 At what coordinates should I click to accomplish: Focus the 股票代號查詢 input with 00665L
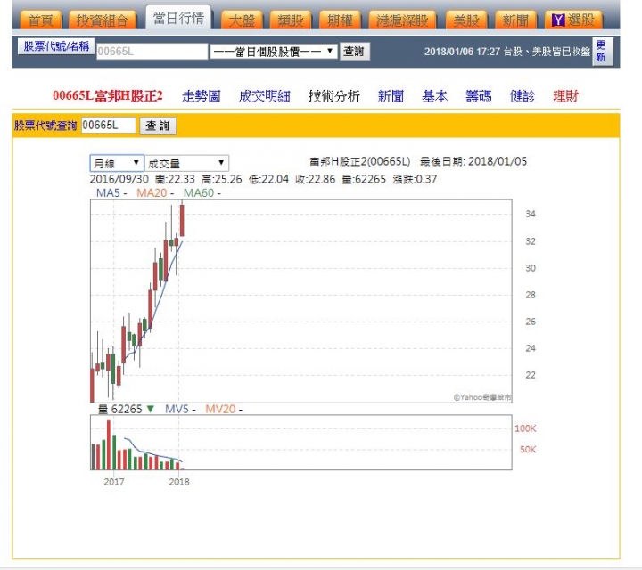[109, 125]
